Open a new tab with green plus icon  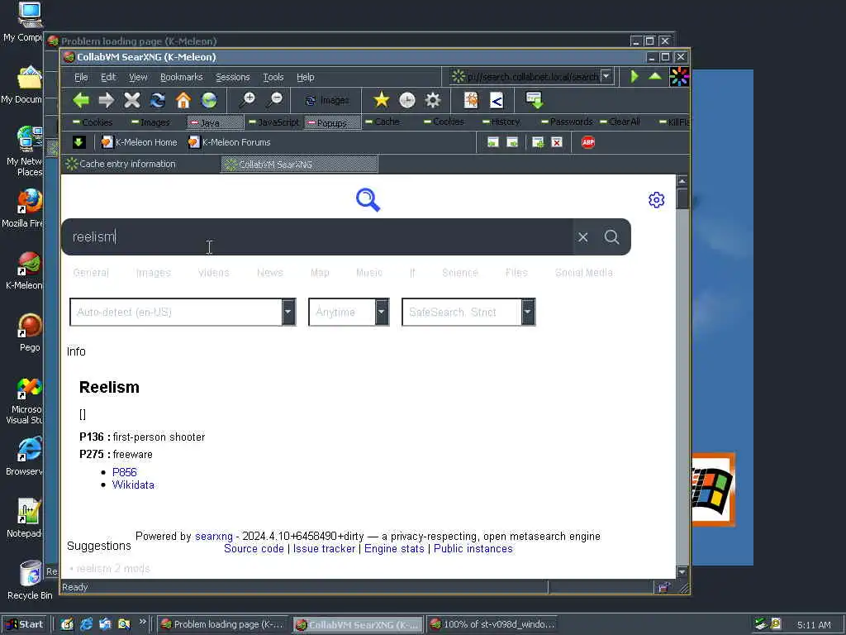coord(538,142)
